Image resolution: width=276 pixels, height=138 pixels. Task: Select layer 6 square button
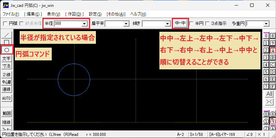click(x=266, y=79)
